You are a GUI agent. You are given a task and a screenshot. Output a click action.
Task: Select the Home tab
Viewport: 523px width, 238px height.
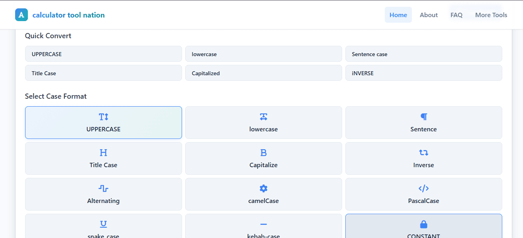pyautogui.click(x=398, y=15)
